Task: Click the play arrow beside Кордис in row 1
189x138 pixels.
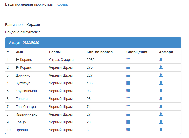Action: (x=17, y=60)
